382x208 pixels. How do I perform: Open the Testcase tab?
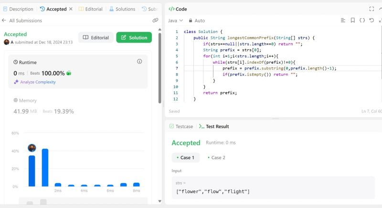click(x=181, y=126)
